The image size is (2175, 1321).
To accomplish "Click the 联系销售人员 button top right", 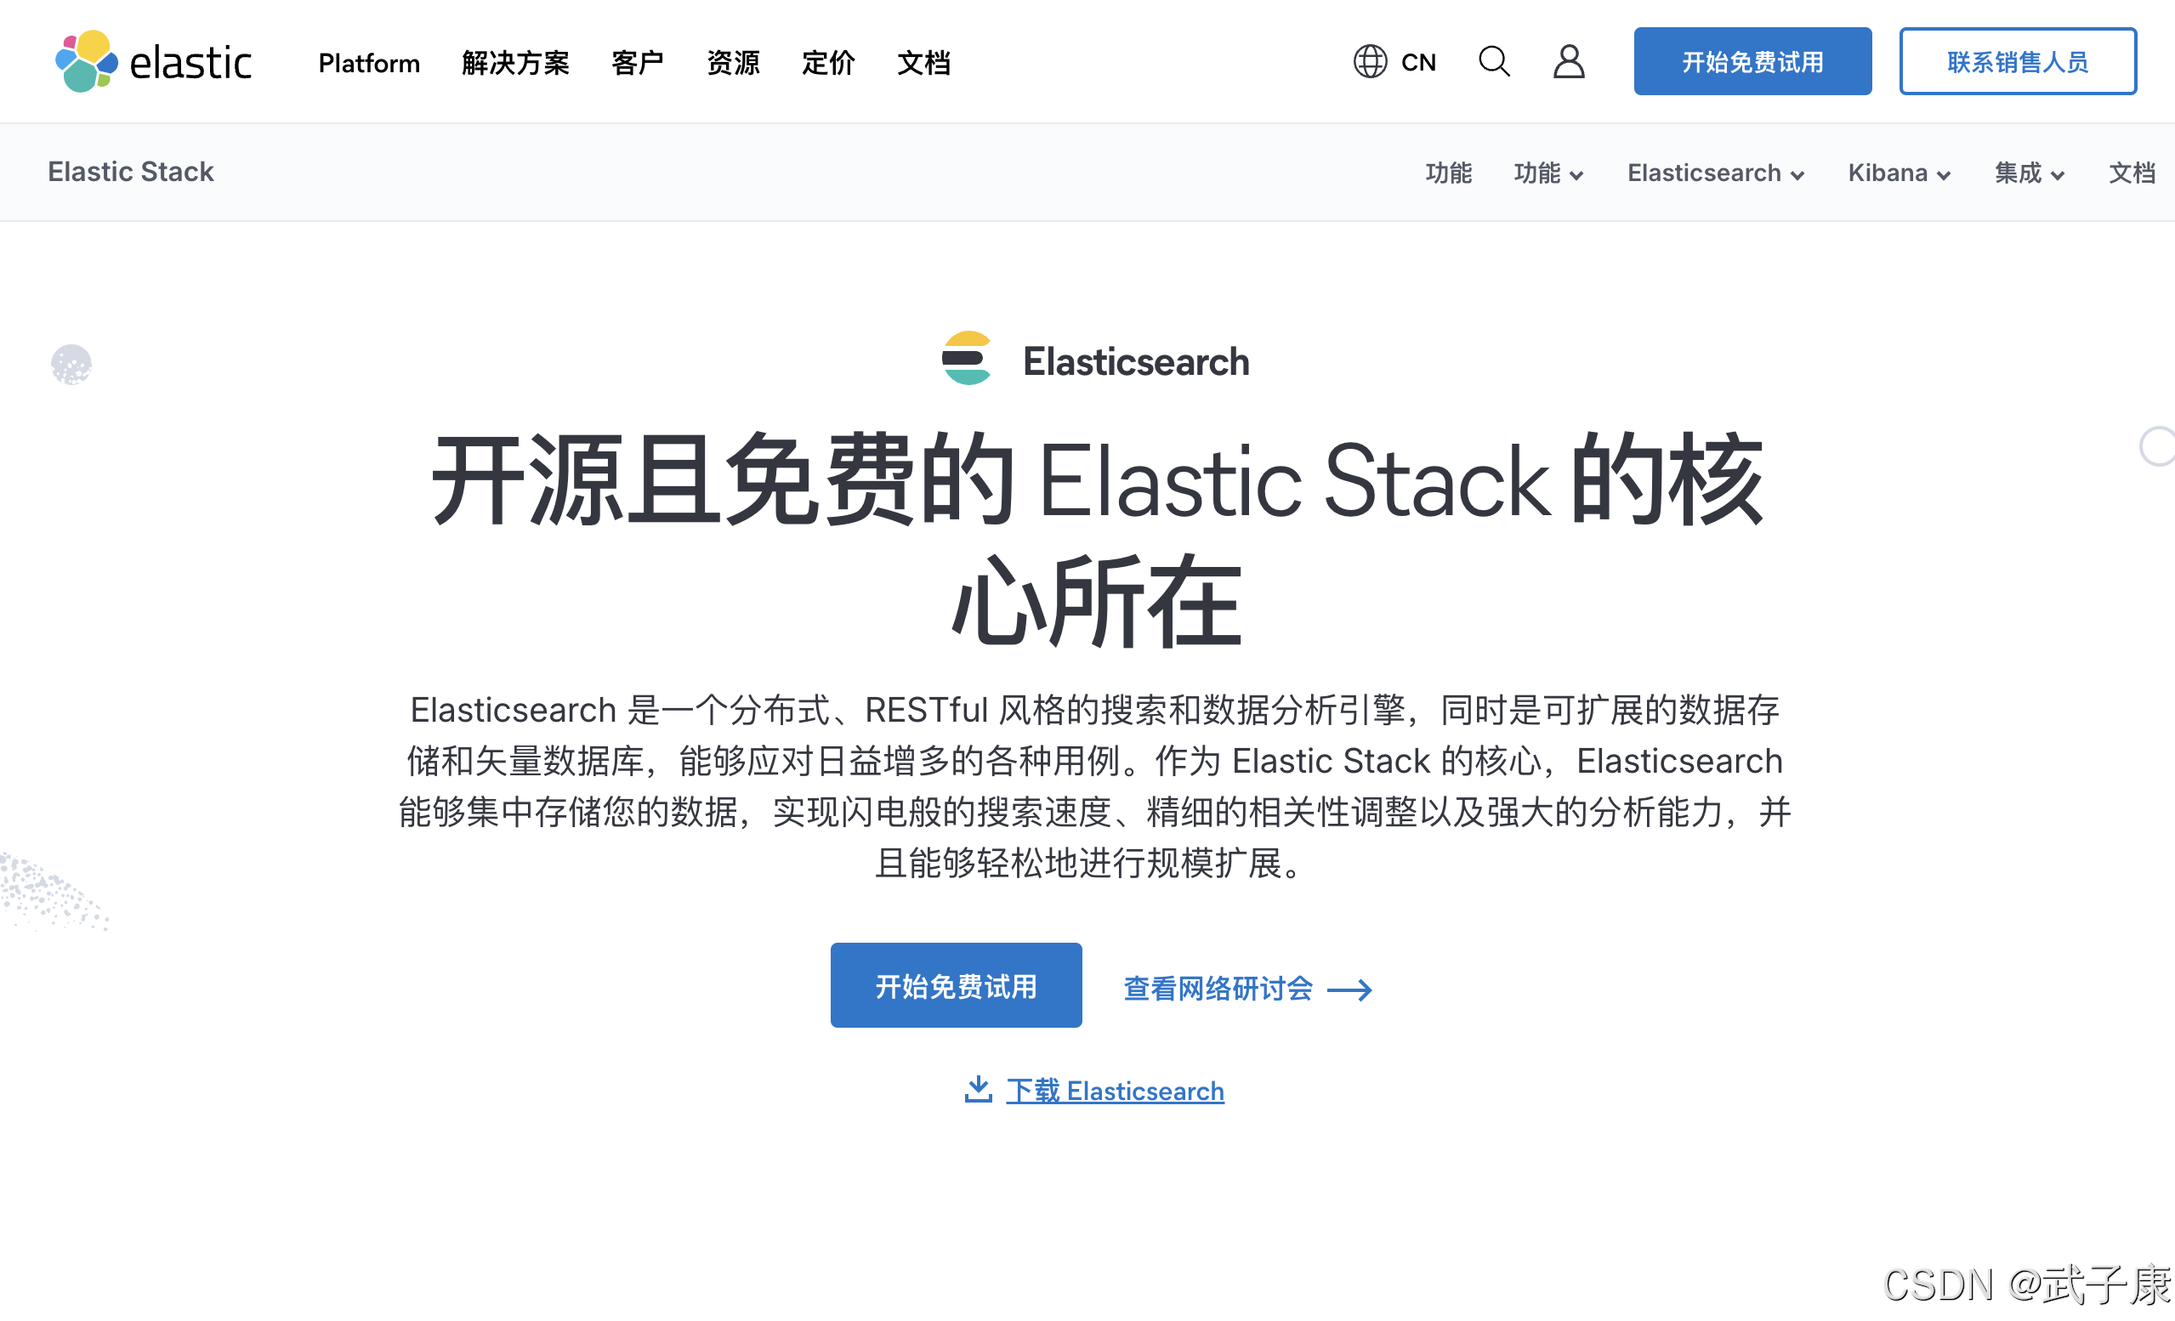I will [2017, 60].
